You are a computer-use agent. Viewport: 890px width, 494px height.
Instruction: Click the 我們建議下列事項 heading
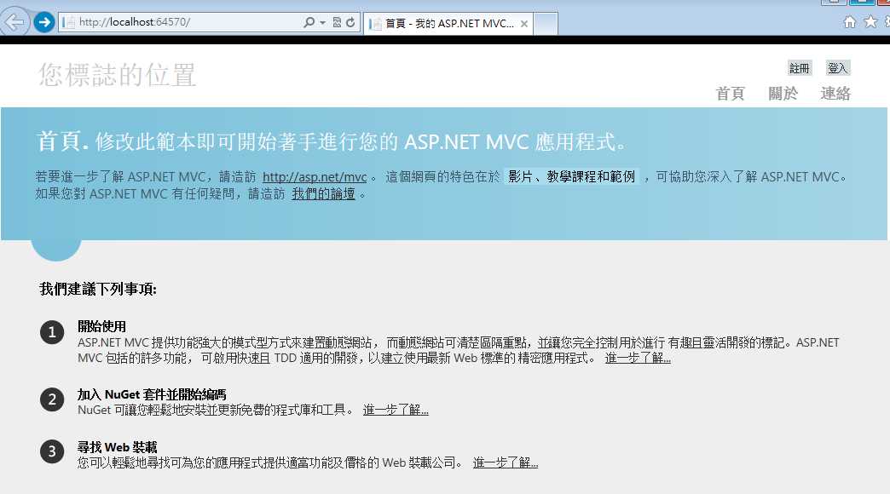(98, 290)
